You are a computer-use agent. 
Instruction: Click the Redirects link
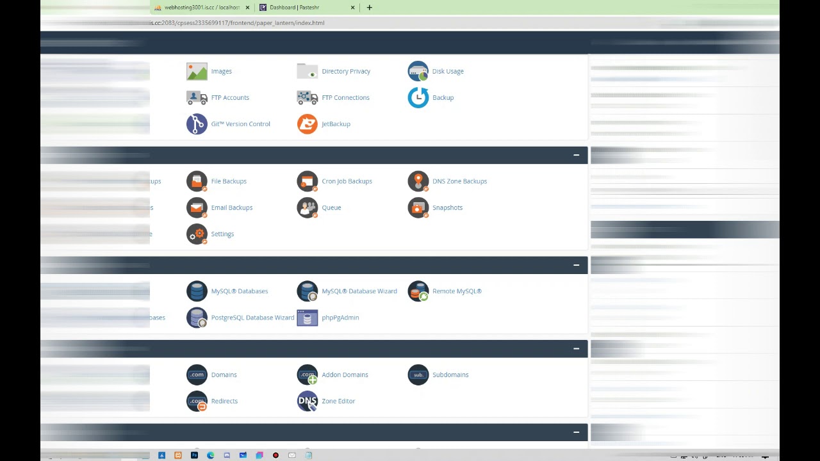[224, 401]
